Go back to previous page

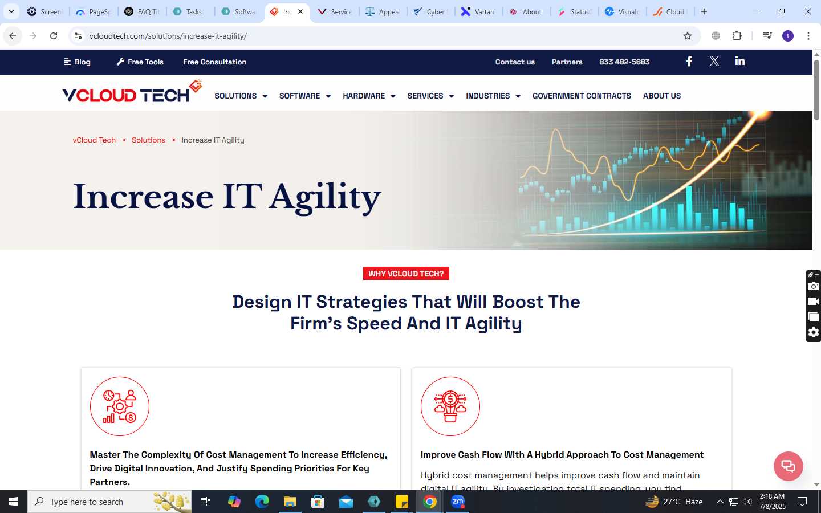pos(13,36)
